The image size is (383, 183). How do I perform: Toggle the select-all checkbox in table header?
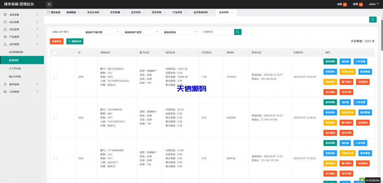(x=55, y=52)
